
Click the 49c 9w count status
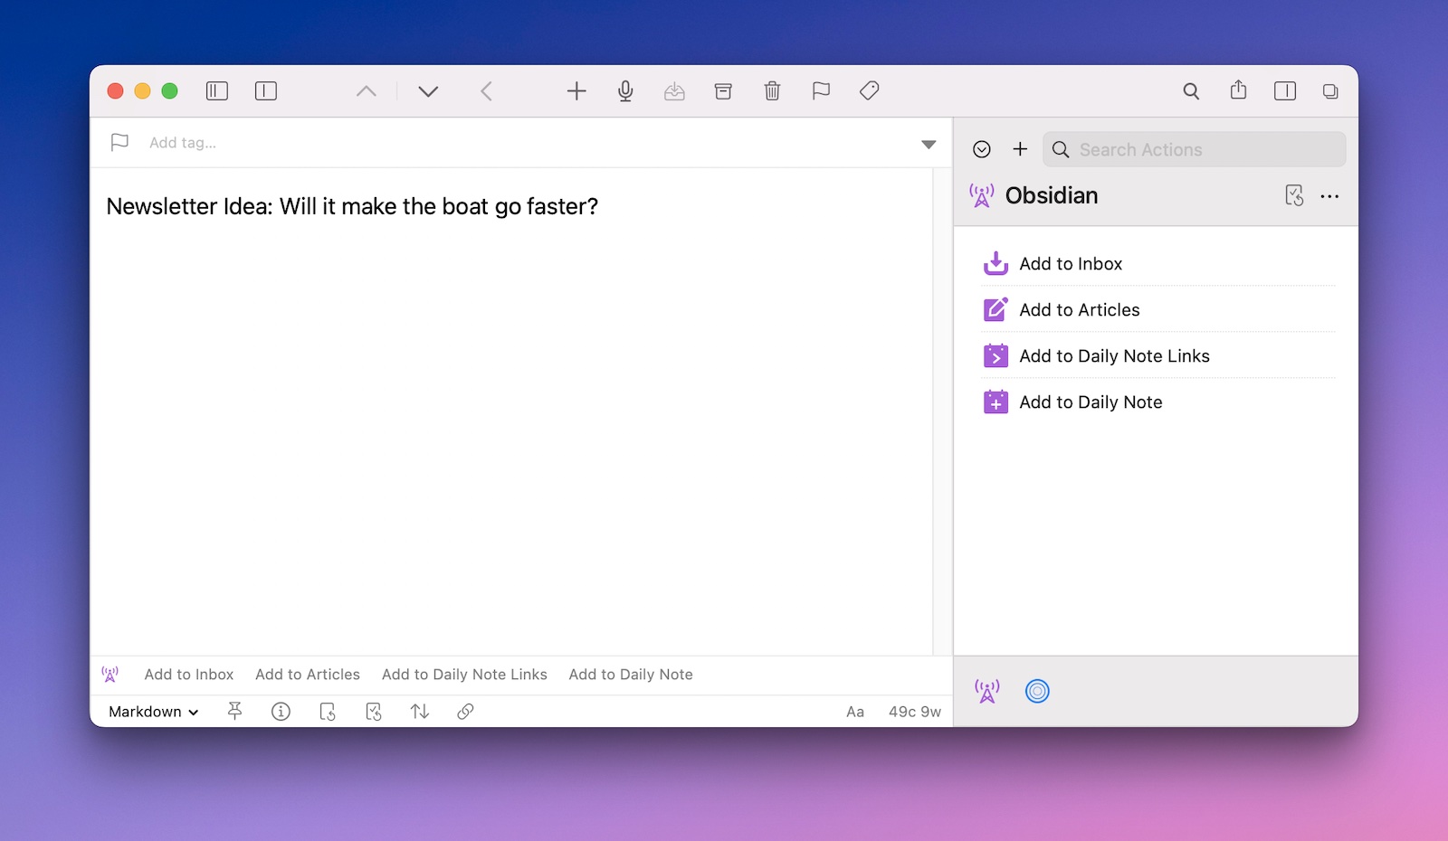click(x=915, y=712)
